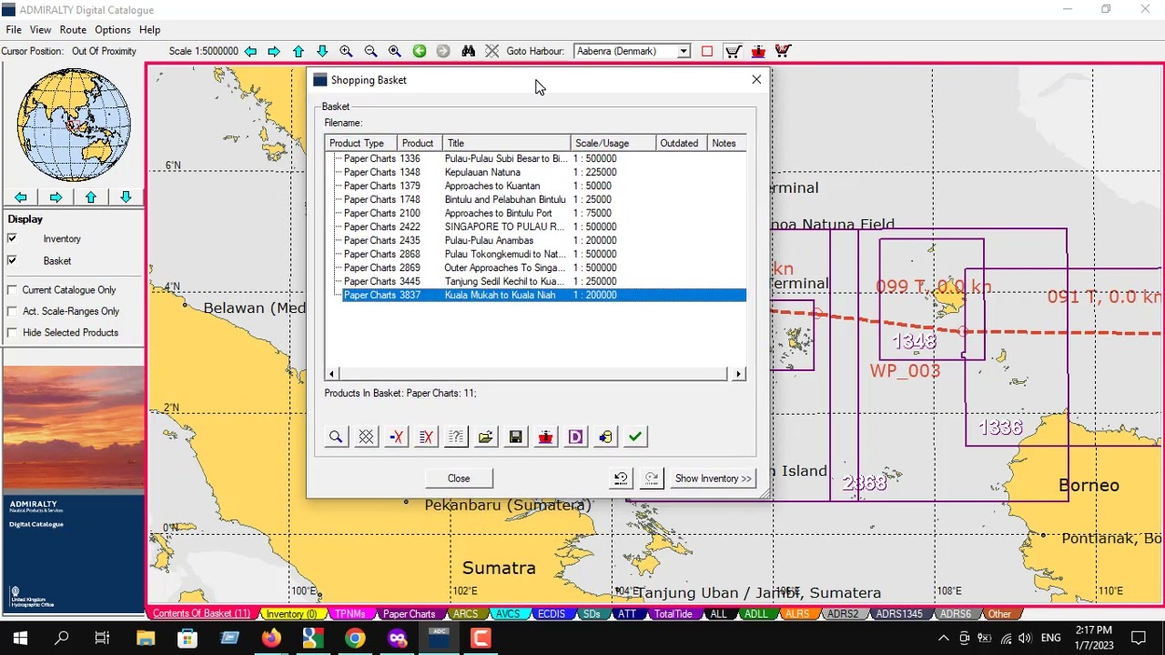
Task: Sort basket by Product column header
Action: (420, 144)
